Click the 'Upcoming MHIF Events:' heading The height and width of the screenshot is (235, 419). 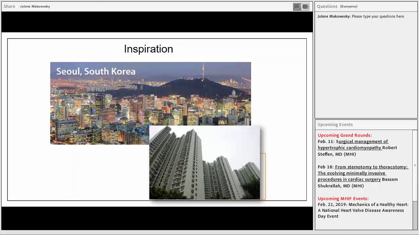click(343, 198)
